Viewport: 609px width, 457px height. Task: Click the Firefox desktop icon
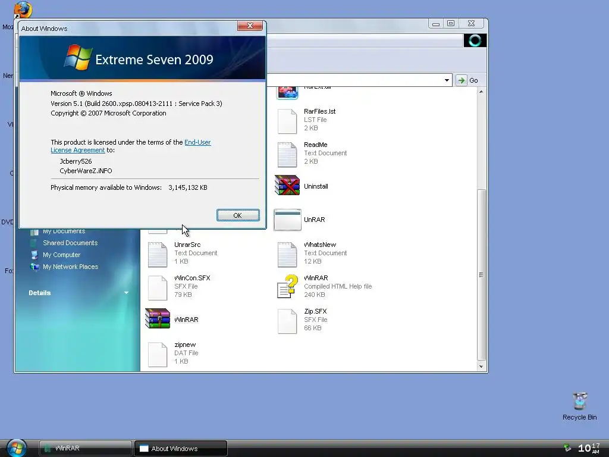coord(23,10)
